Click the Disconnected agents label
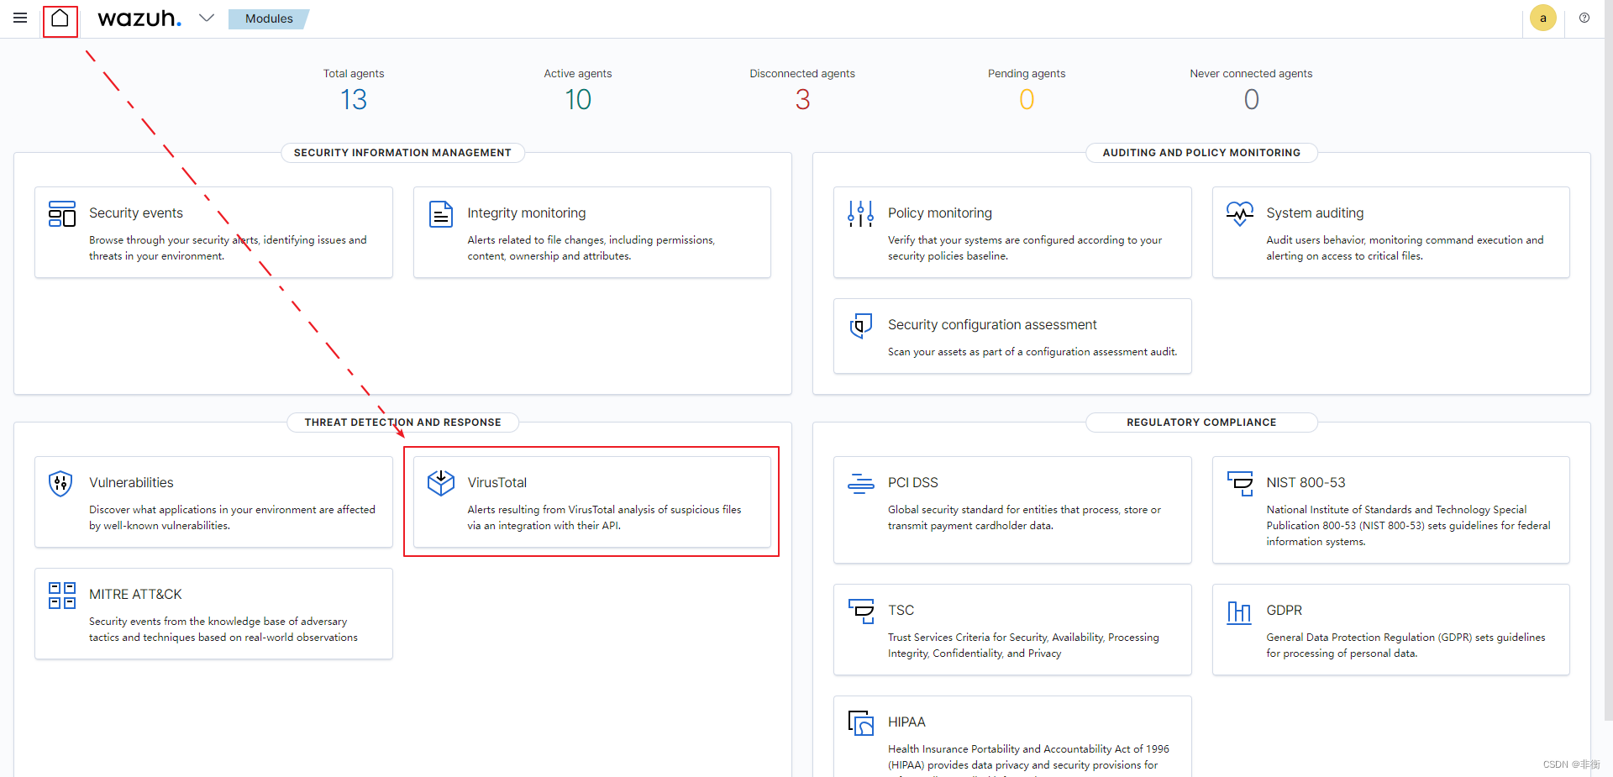This screenshot has height=777, width=1613. click(x=802, y=74)
